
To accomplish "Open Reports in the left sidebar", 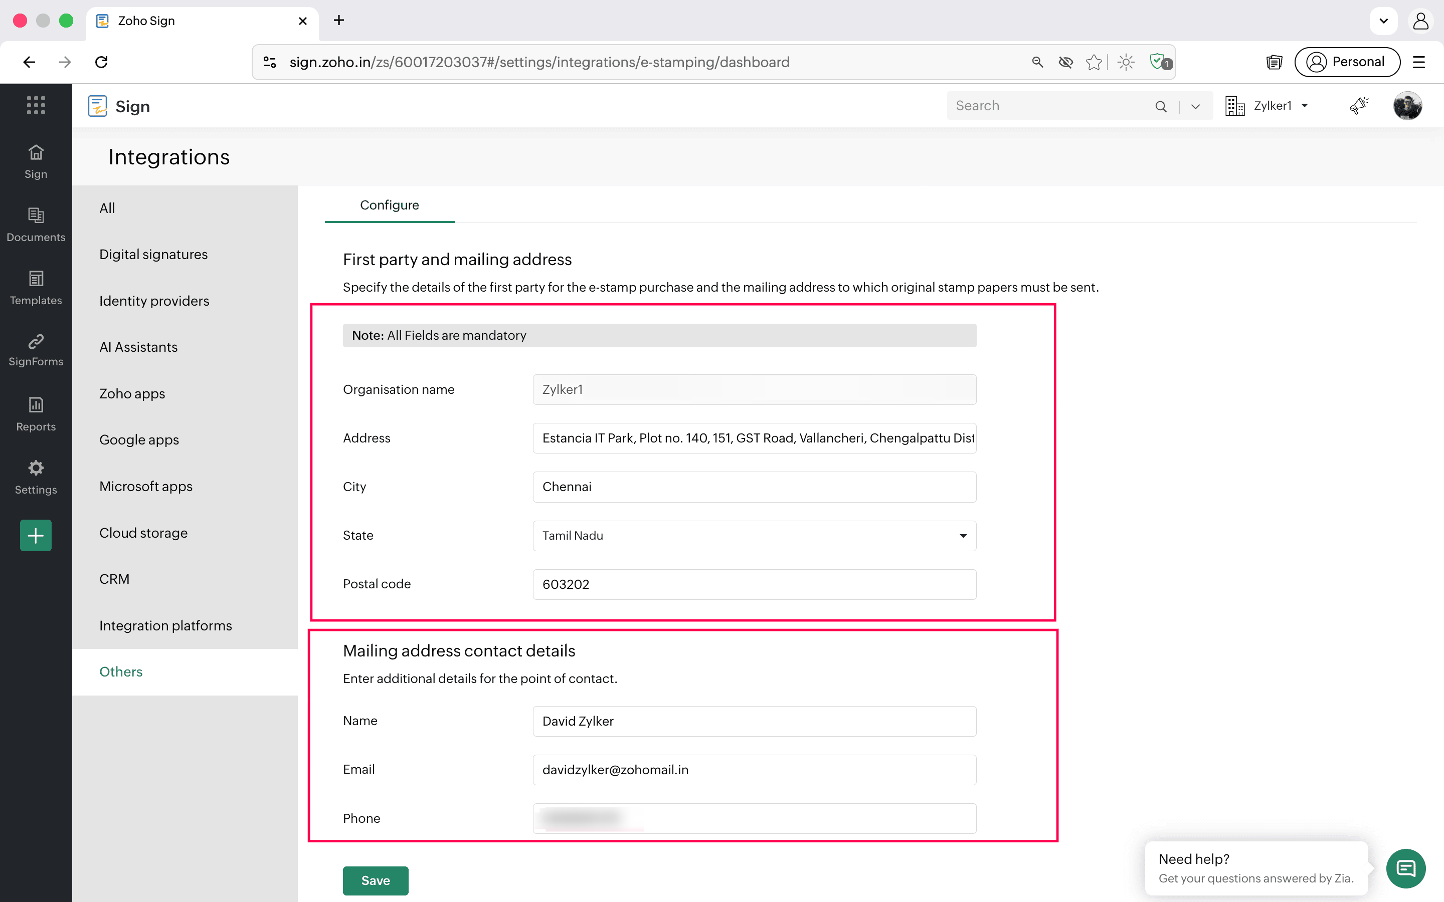I will click(36, 414).
